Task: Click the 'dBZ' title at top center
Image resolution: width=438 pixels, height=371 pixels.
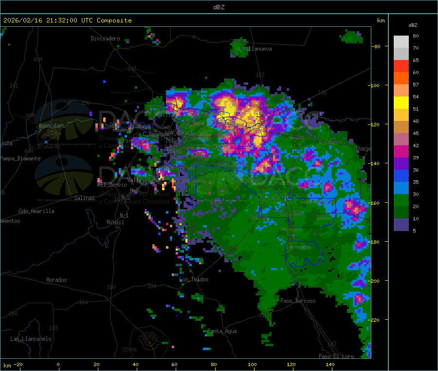Action: coord(219,7)
